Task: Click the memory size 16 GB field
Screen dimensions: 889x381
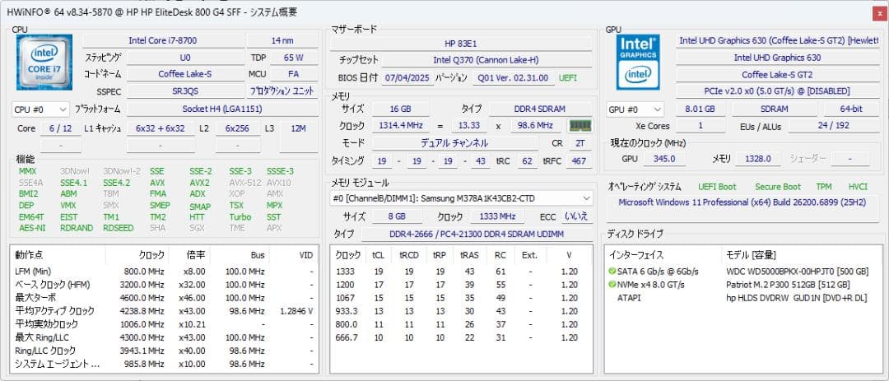Action: click(x=400, y=109)
